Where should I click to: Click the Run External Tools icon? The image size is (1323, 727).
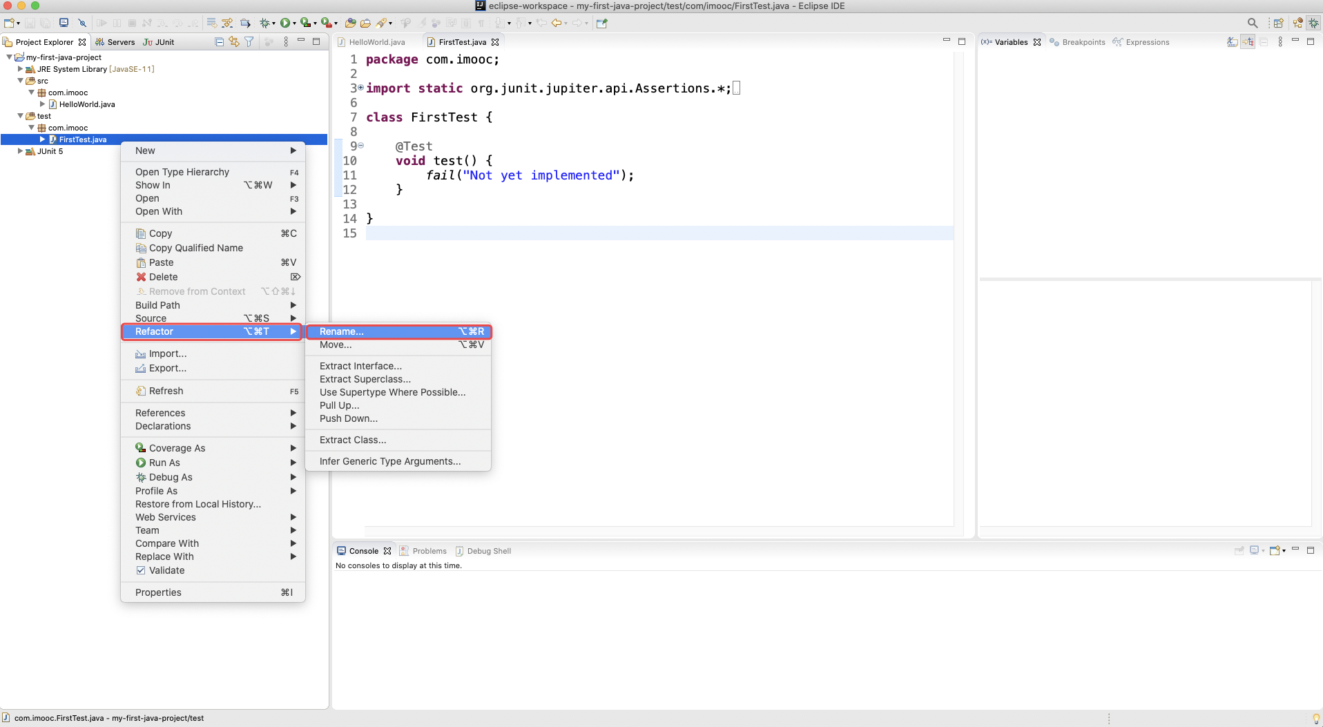(326, 23)
